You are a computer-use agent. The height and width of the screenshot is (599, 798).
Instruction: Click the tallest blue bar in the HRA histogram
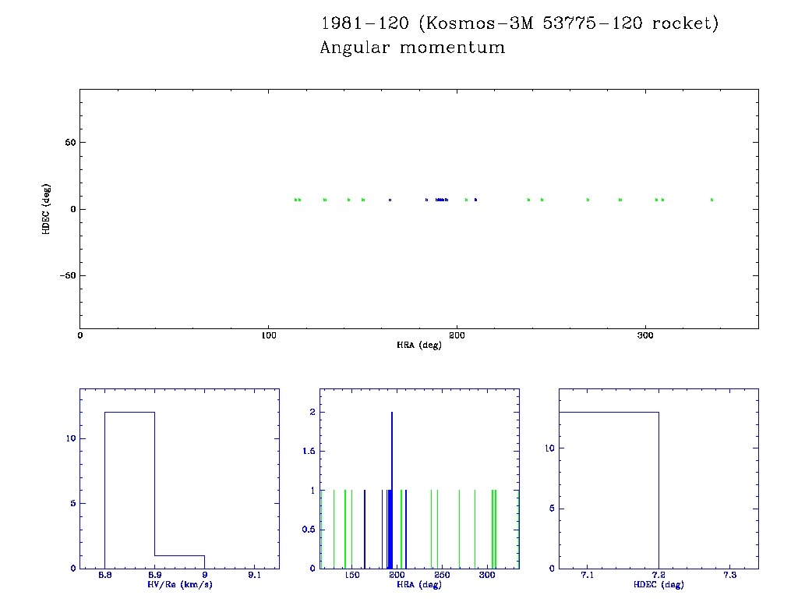392,490
